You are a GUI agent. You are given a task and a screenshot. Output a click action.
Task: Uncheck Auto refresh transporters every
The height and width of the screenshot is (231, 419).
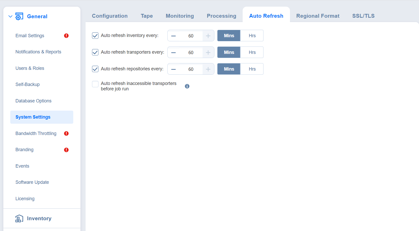(x=95, y=52)
